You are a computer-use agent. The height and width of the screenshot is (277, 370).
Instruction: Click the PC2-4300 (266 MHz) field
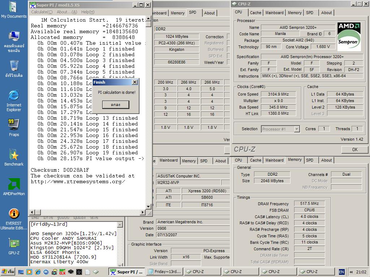[176, 43]
